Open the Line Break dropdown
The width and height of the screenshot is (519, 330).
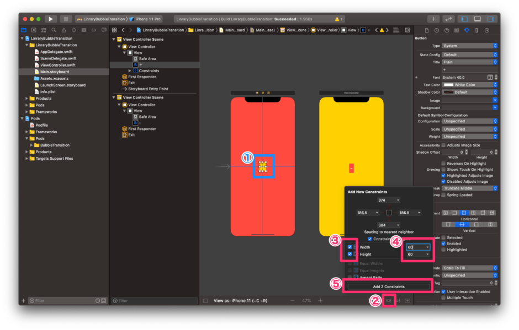pos(468,188)
